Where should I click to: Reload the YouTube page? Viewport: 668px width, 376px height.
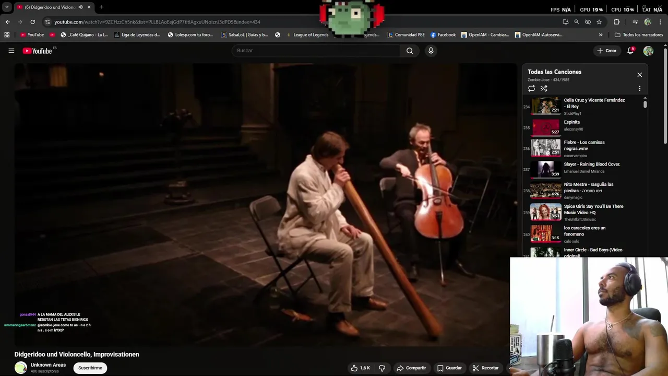point(32,22)
